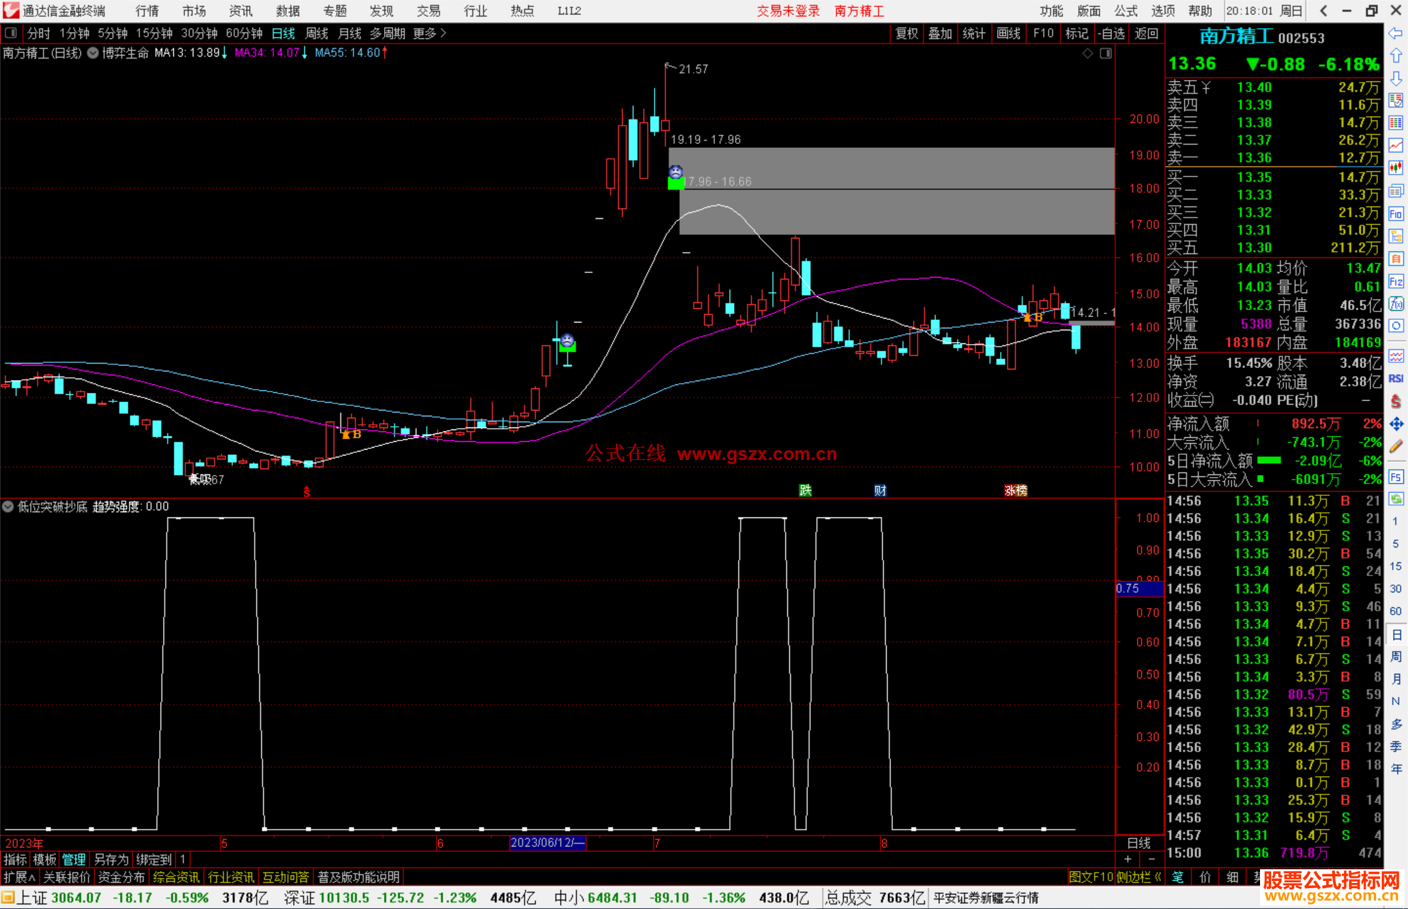Click the green refresh icon in sidebar
Screen dimensions: 1408x909
point(1396,499)
